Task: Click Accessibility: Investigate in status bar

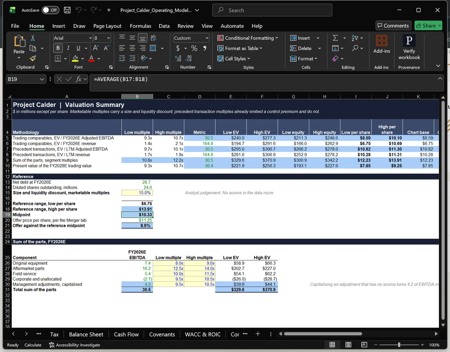Action: point(74,345)
